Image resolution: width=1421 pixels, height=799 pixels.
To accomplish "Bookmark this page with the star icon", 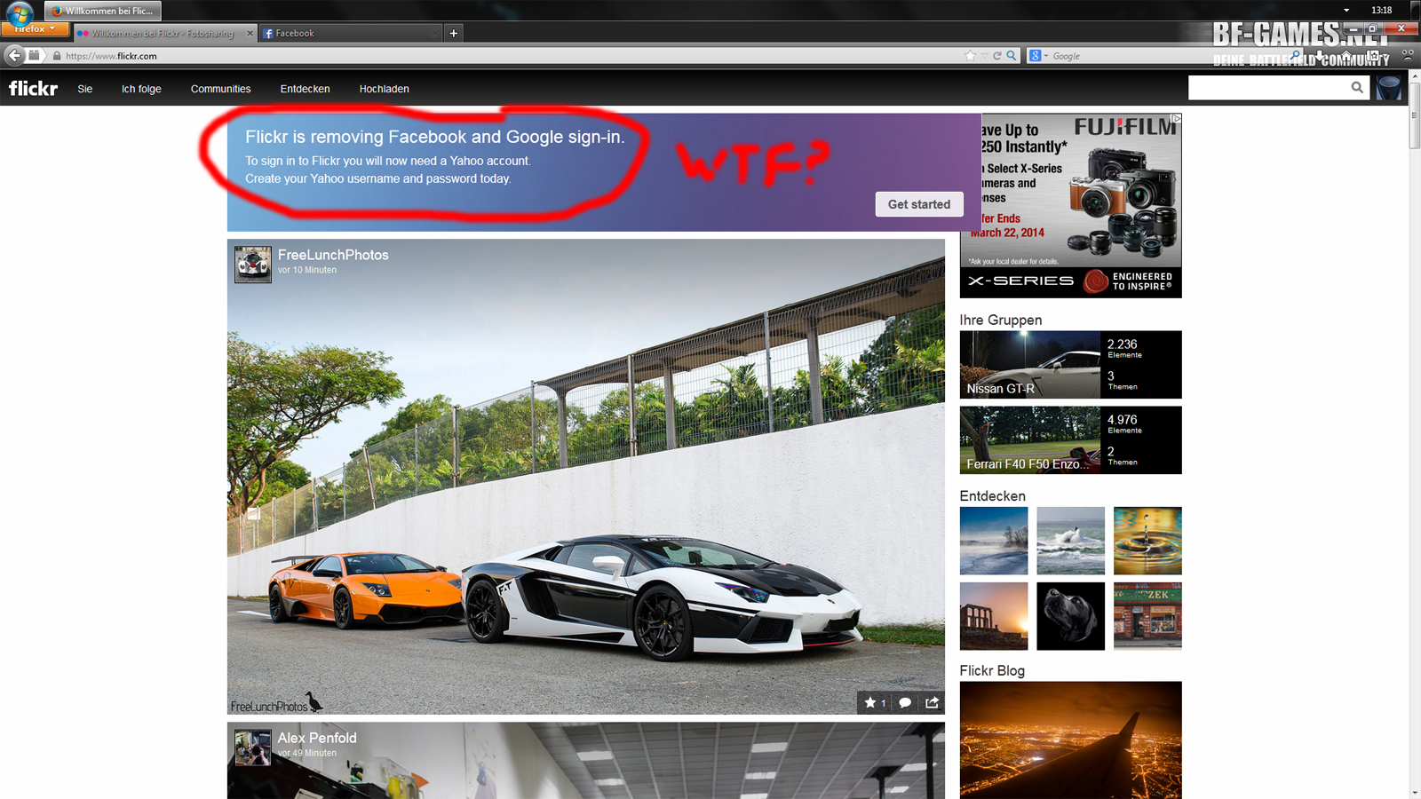I will [x=970, y=56].
